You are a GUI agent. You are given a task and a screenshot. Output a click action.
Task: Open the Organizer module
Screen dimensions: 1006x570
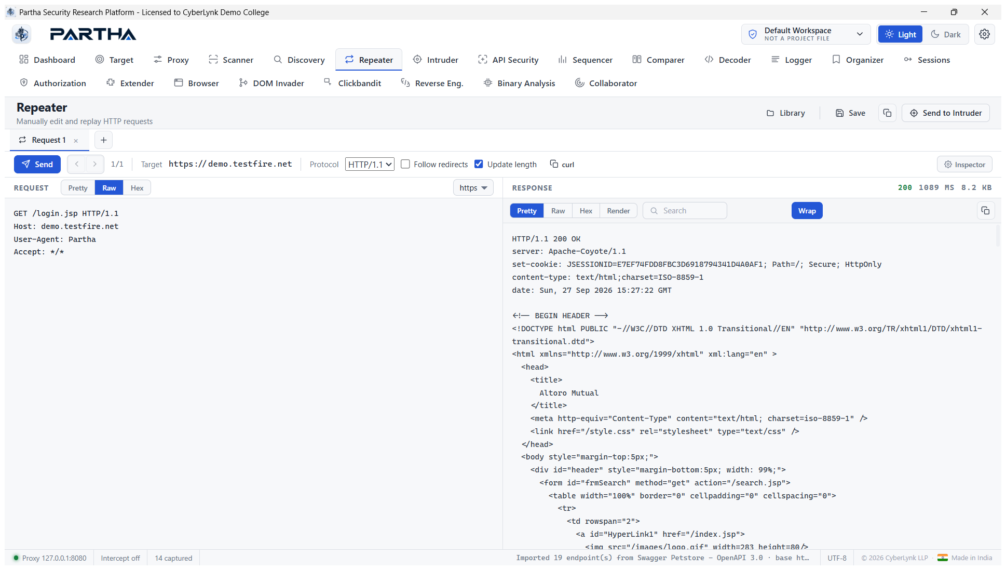[858, 60]
